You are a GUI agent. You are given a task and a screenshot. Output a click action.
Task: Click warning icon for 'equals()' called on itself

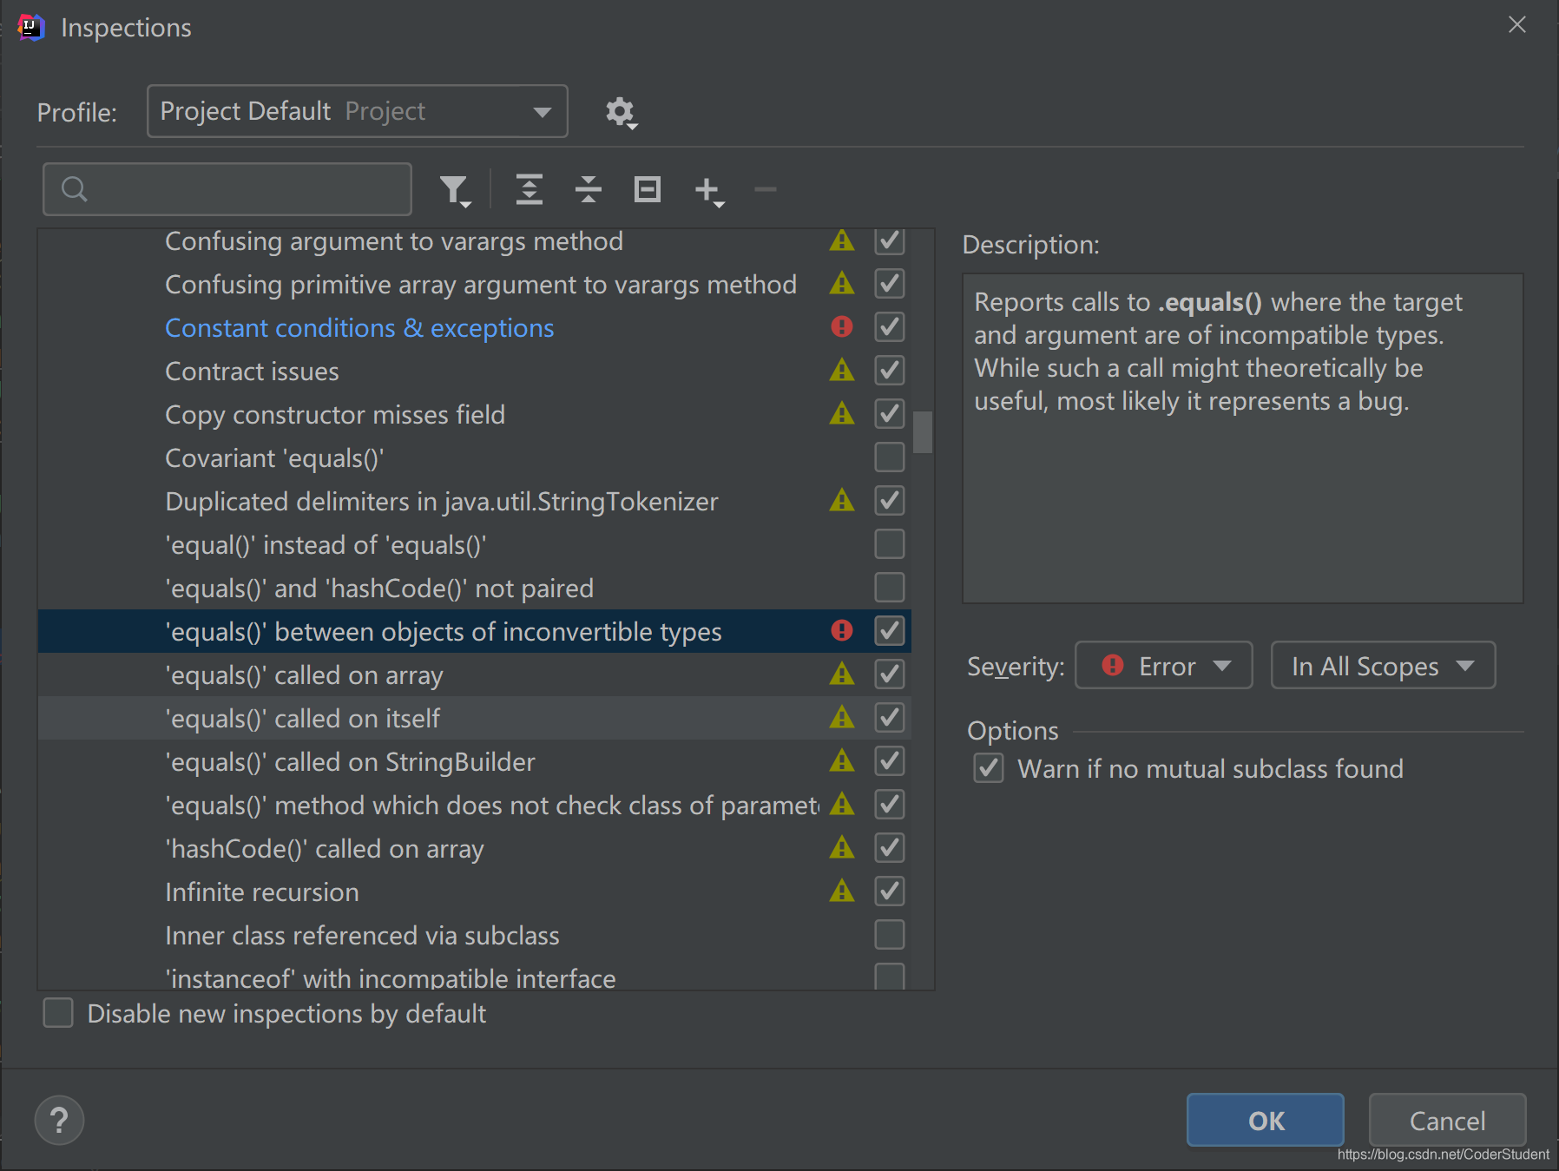point(842,718)
